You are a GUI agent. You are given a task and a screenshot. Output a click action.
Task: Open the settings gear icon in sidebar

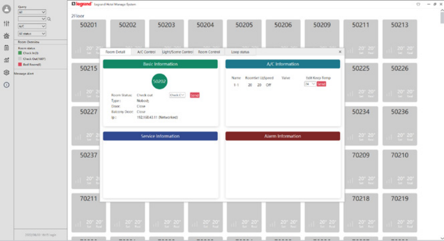7,73
